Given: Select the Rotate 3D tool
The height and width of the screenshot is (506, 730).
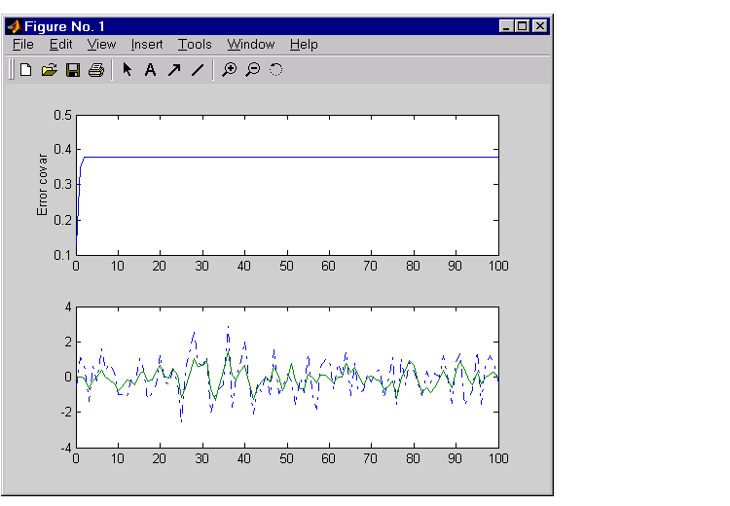Looking at the screenshot, I should (x=276, y=70).
